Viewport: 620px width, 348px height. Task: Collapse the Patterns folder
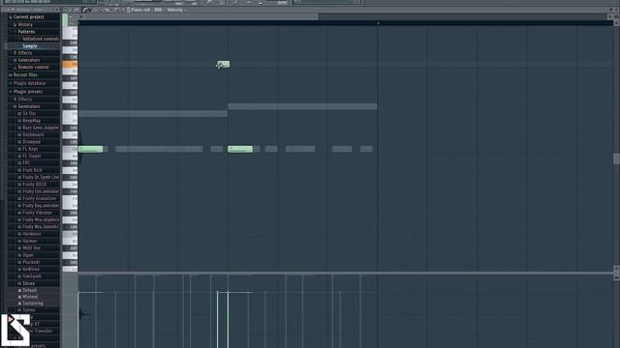pos(15,32)
